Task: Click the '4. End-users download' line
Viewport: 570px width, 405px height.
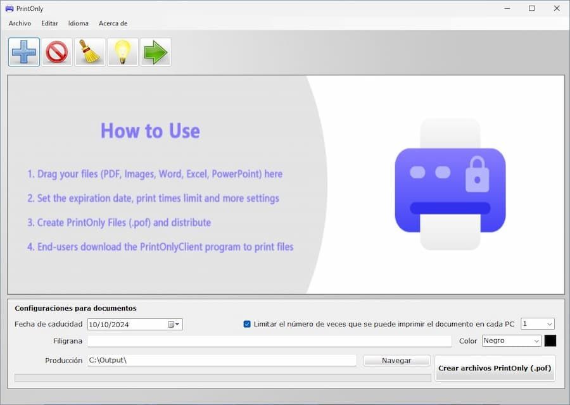Action: (x=160, y=247)
